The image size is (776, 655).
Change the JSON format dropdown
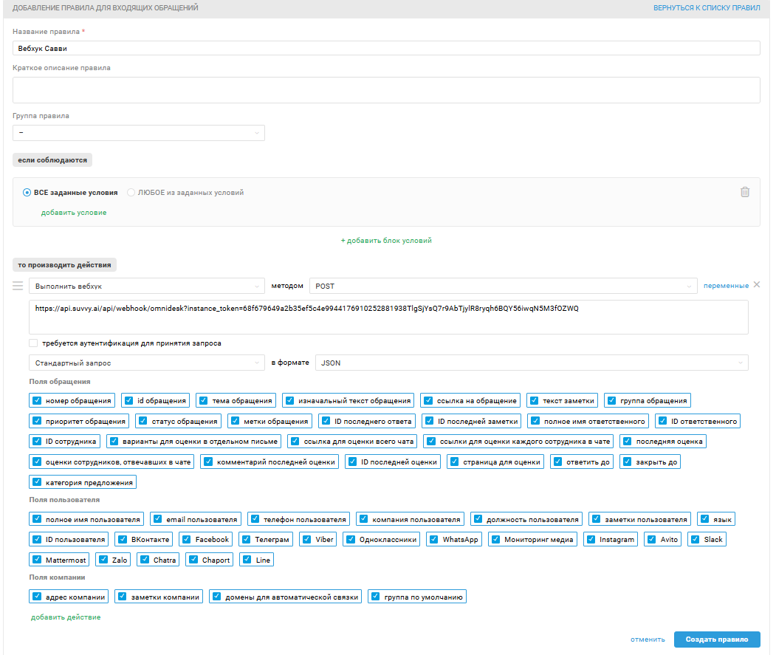(x=531, y=363)
